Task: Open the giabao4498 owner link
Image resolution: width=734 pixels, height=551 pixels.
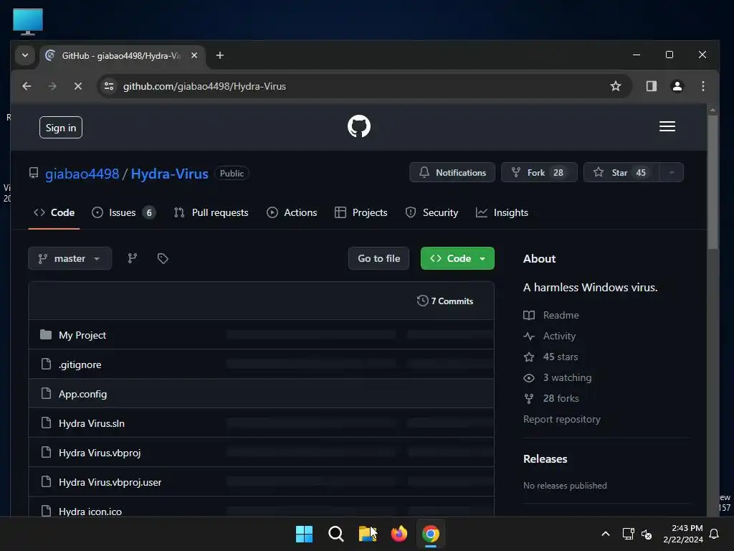Action: pyautogui.click(x=82, y=174)
